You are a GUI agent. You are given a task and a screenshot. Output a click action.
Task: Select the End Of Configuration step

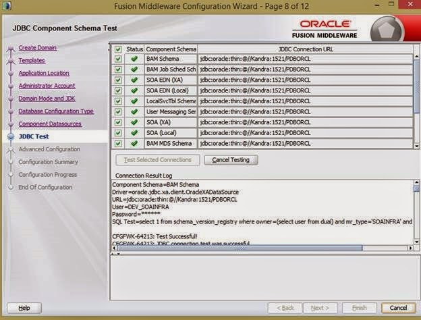[45, 187]
